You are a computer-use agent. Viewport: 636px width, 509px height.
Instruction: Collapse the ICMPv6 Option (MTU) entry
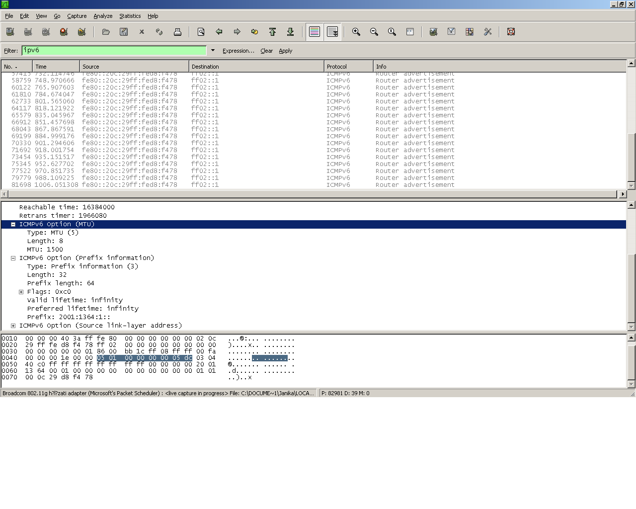click(12, 224)
